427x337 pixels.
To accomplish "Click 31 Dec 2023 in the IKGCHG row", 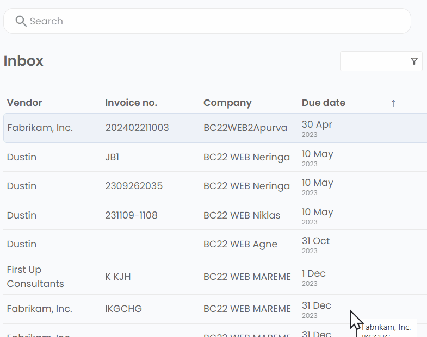I will [x=316, y=310].
